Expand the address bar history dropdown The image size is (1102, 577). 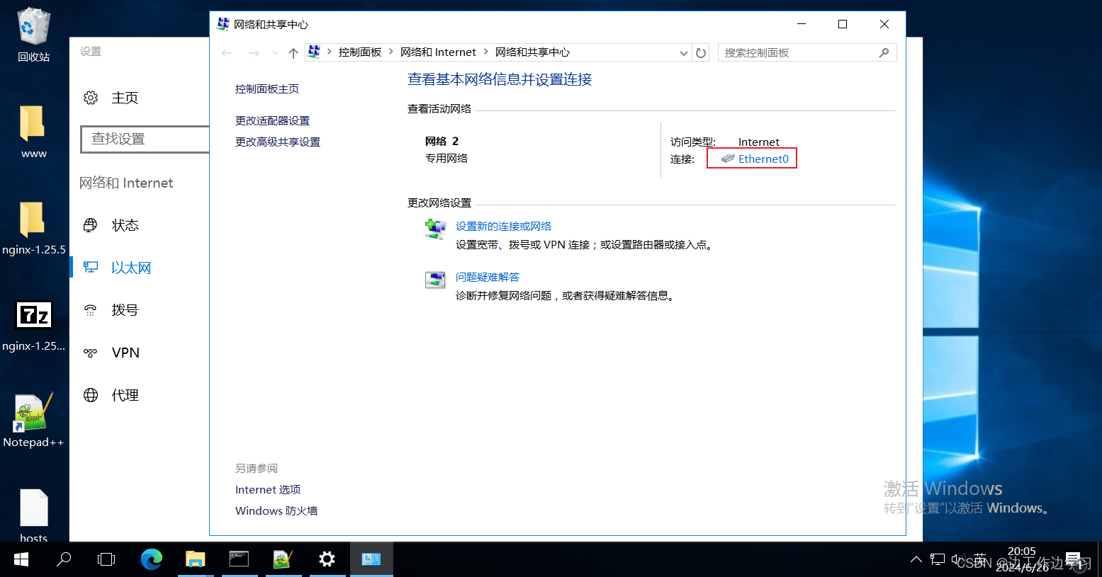684,52
